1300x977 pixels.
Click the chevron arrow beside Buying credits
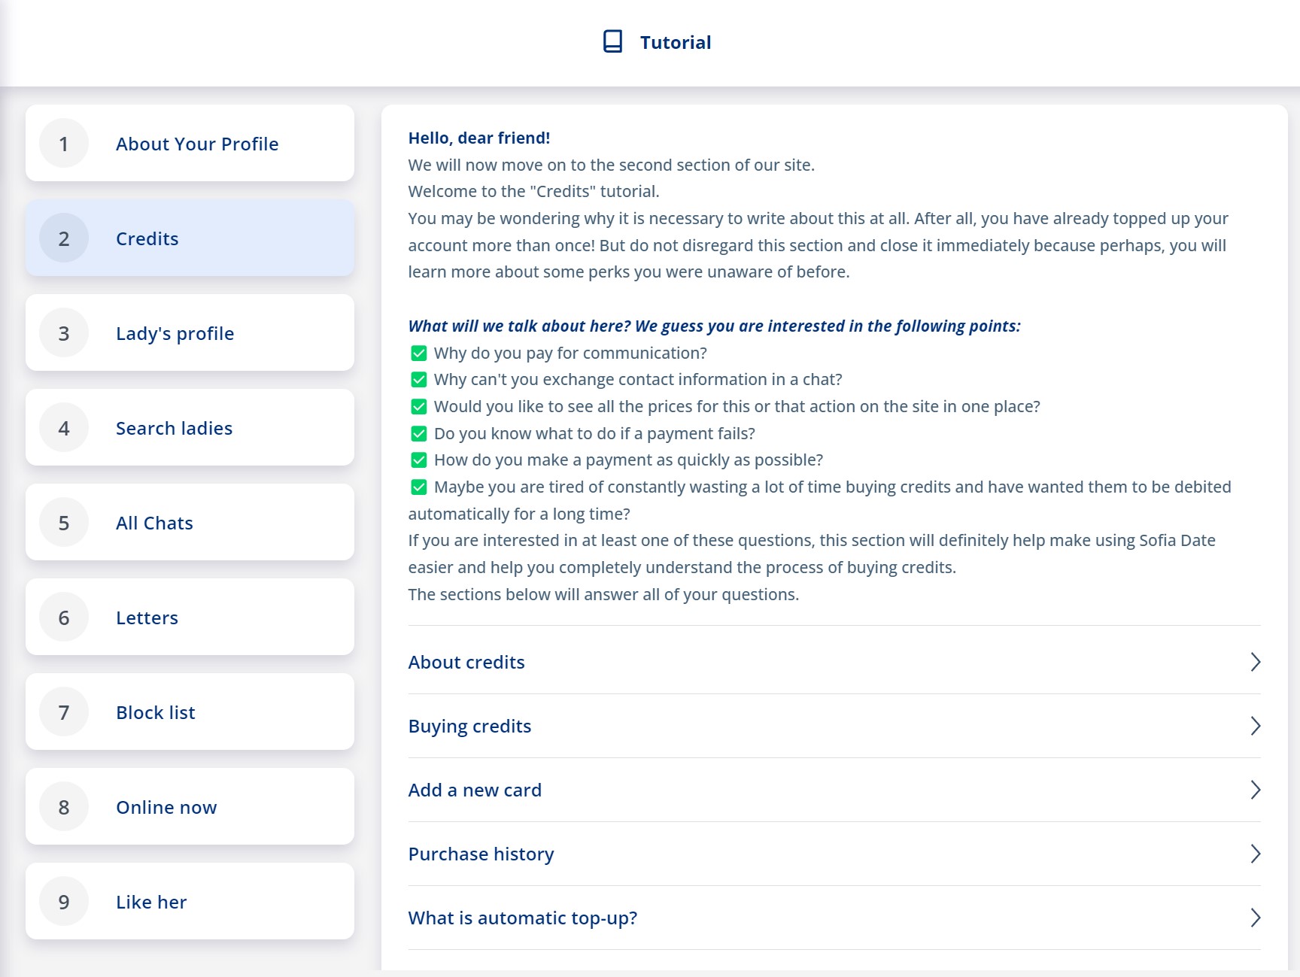pyautogui.click(x=1255, y=726)
